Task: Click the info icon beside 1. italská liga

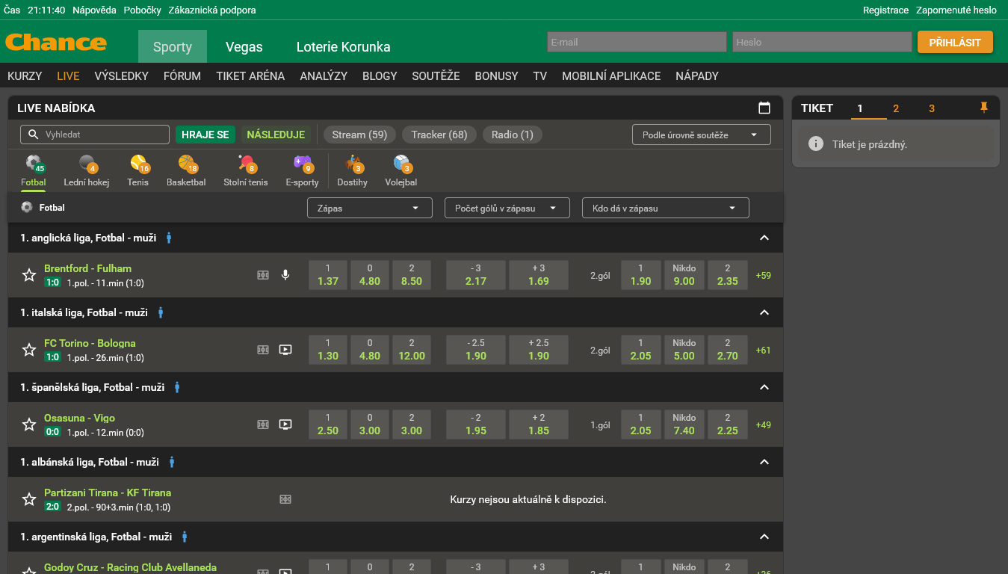Action: pos(161,312)
